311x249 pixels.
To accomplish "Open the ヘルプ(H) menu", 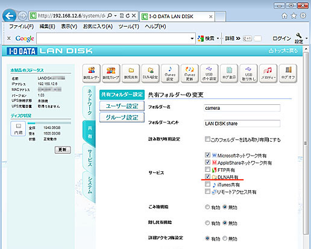I will tap(155, 27).
